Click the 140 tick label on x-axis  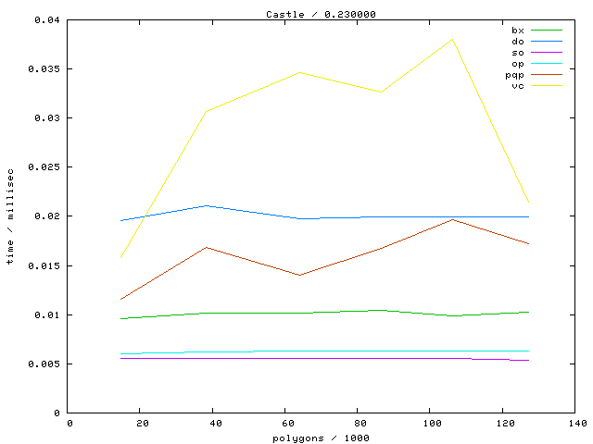(x=574, y=424)
